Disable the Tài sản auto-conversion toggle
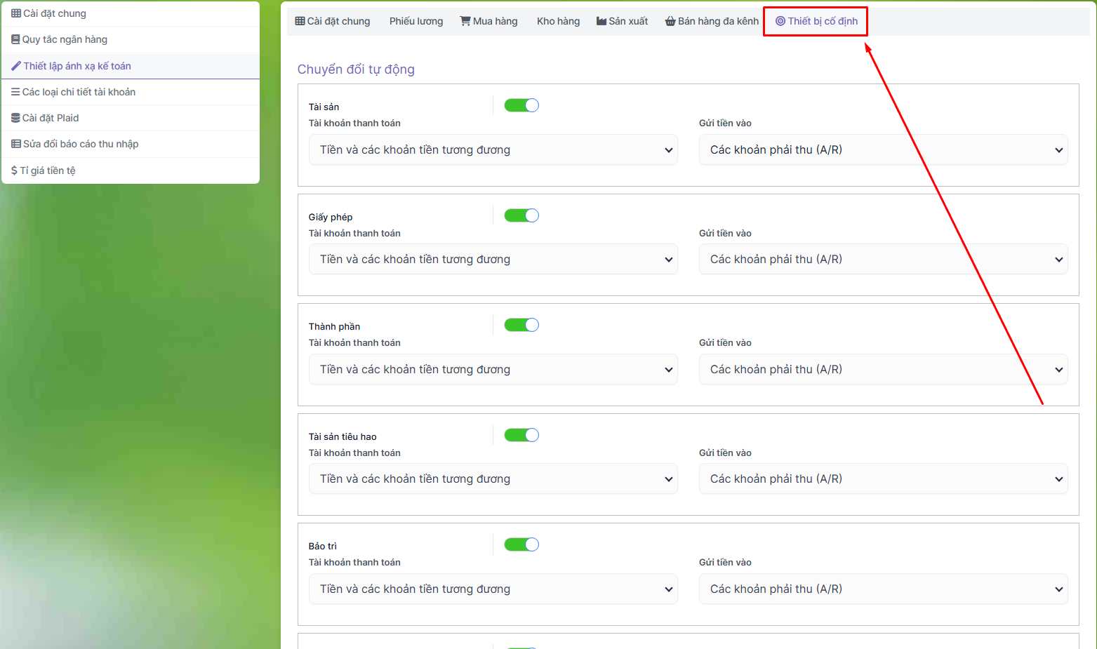Image resolution: width=1097 pixels, height=649 pixels. (x=521, y=105)
